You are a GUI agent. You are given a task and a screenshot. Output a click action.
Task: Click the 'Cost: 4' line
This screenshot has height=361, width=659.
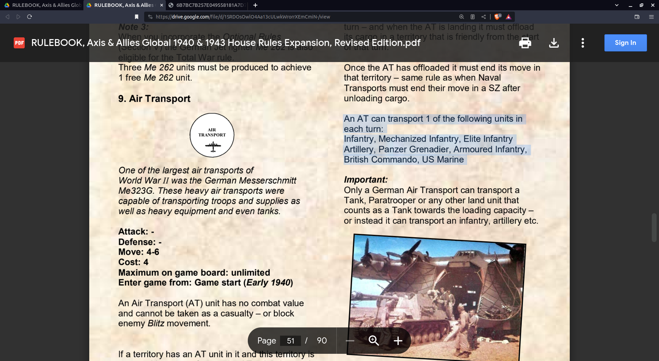133,262
